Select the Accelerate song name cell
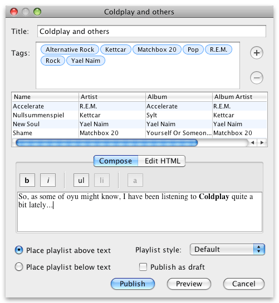The image size is (279, 303). [x=46, y=106]
